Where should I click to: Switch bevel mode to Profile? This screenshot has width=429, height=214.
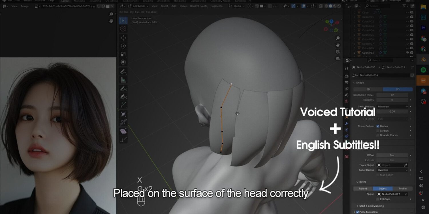click(x=403, y=189)
